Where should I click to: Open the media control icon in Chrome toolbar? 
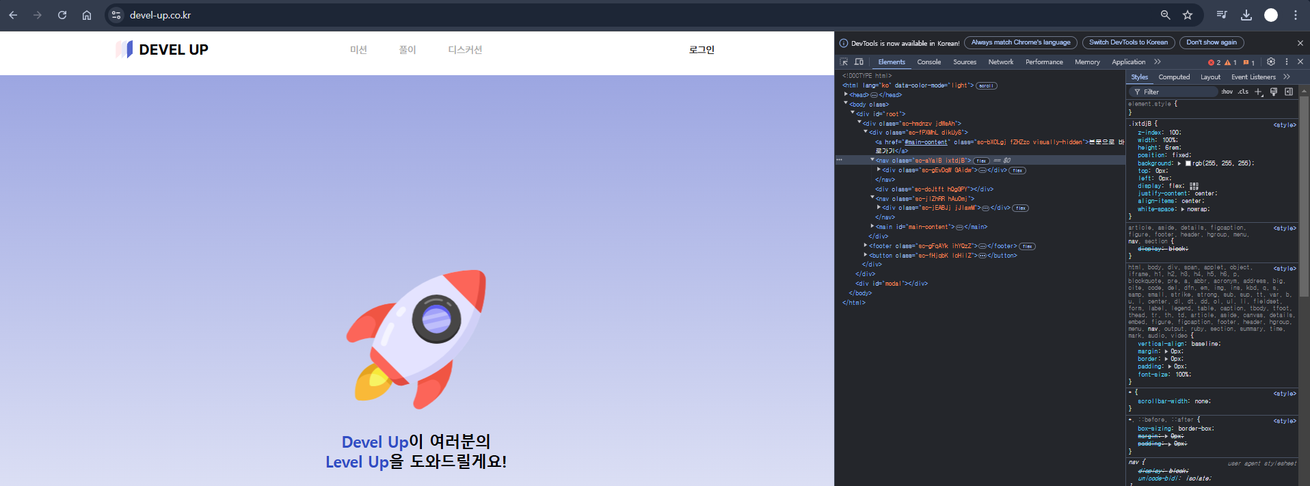coord(1222,15)
